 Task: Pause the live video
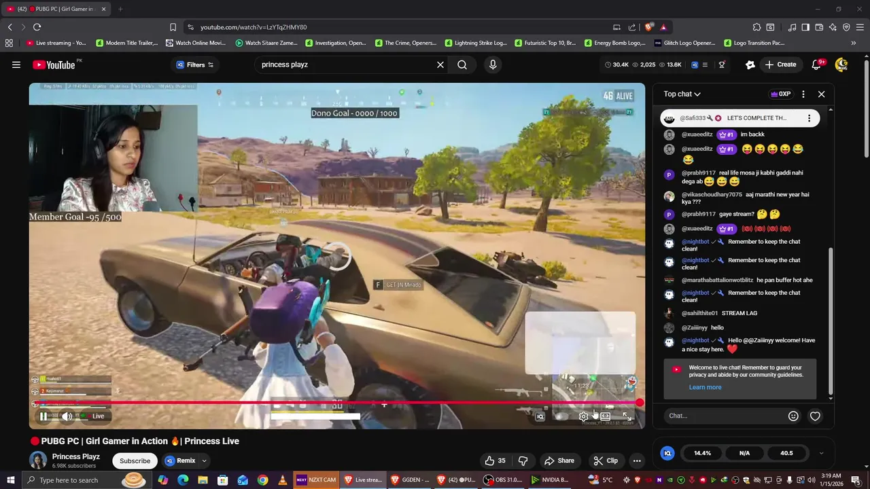click(x=43, y=416)
